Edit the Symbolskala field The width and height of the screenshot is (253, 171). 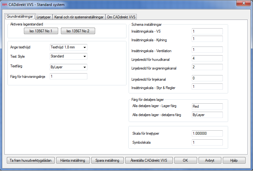[x=207, y=142]
